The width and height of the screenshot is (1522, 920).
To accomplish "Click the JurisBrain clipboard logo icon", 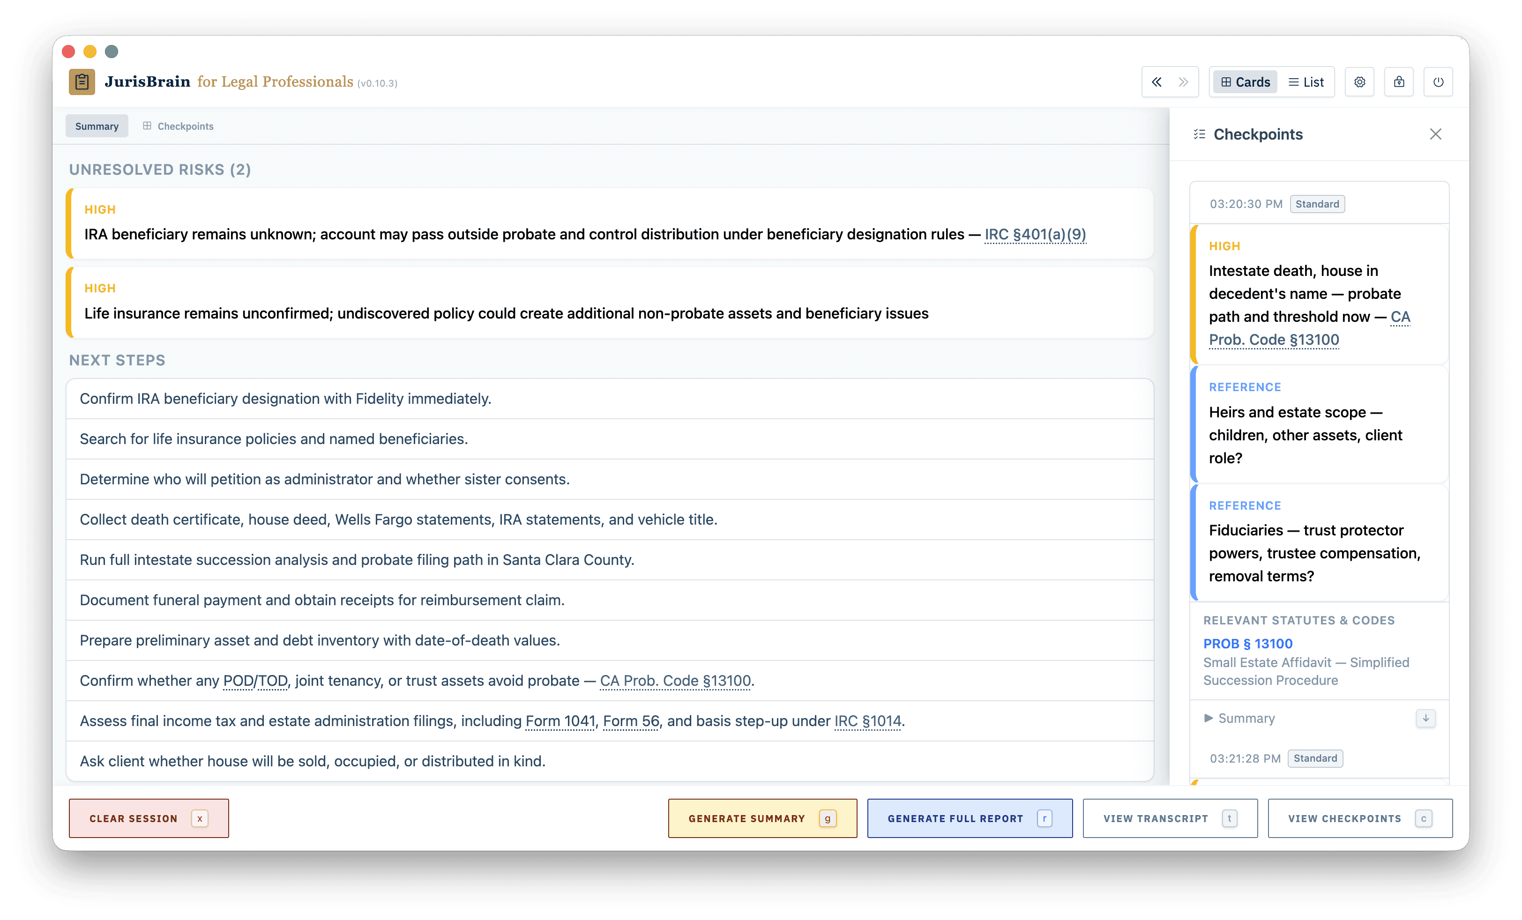I will (x=82, y=82).
